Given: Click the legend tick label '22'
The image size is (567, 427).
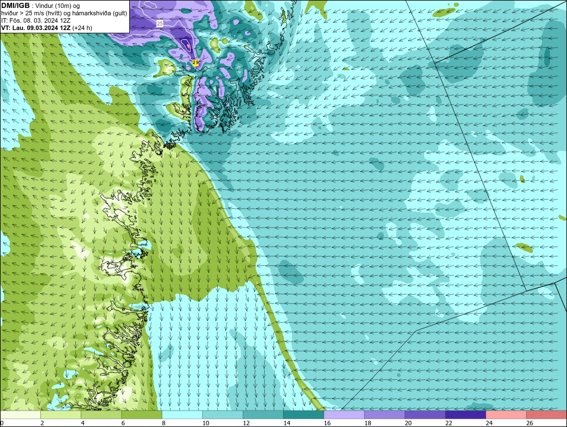Looking at the screenshot, I should 448,423.
